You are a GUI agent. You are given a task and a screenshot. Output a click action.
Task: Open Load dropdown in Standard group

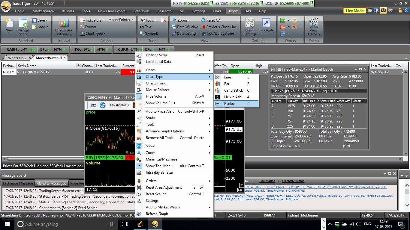click(40, 27)
